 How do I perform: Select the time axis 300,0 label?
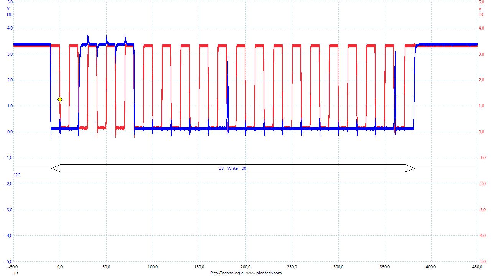338,267
